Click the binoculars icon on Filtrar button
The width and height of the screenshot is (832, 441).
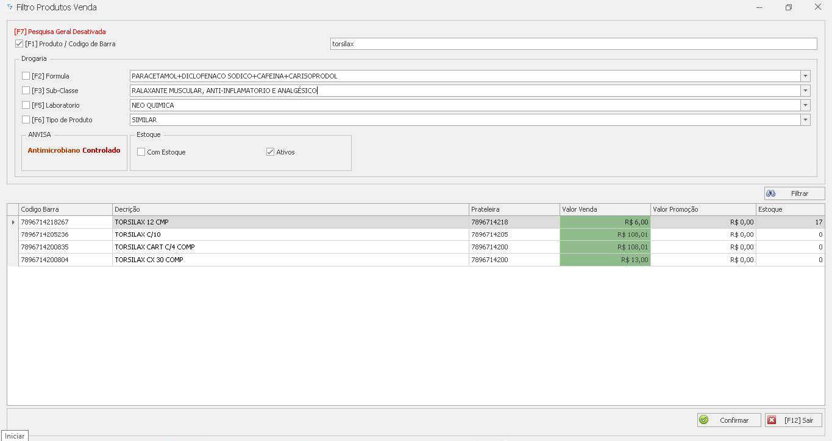770,193
